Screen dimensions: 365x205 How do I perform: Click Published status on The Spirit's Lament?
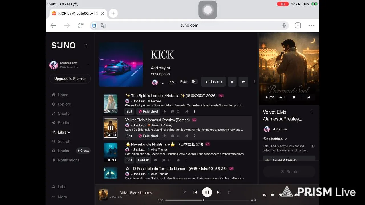tap(148, 112)
